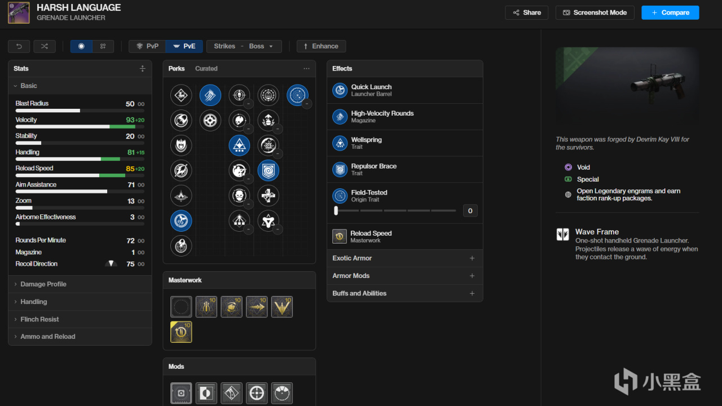This screenshot has height=406, width=722.
Task: Toggle minus badge on Field-Tested perk
Action: click(x=306, y=104)
